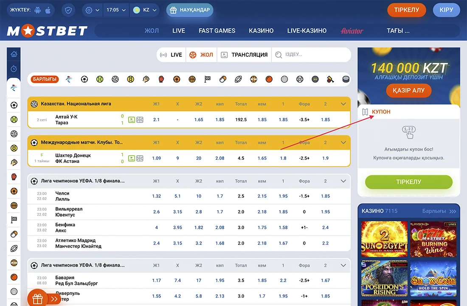Filter by NCAA basketball in the top sports row
The image size is (467, 306).
point(253,79)
